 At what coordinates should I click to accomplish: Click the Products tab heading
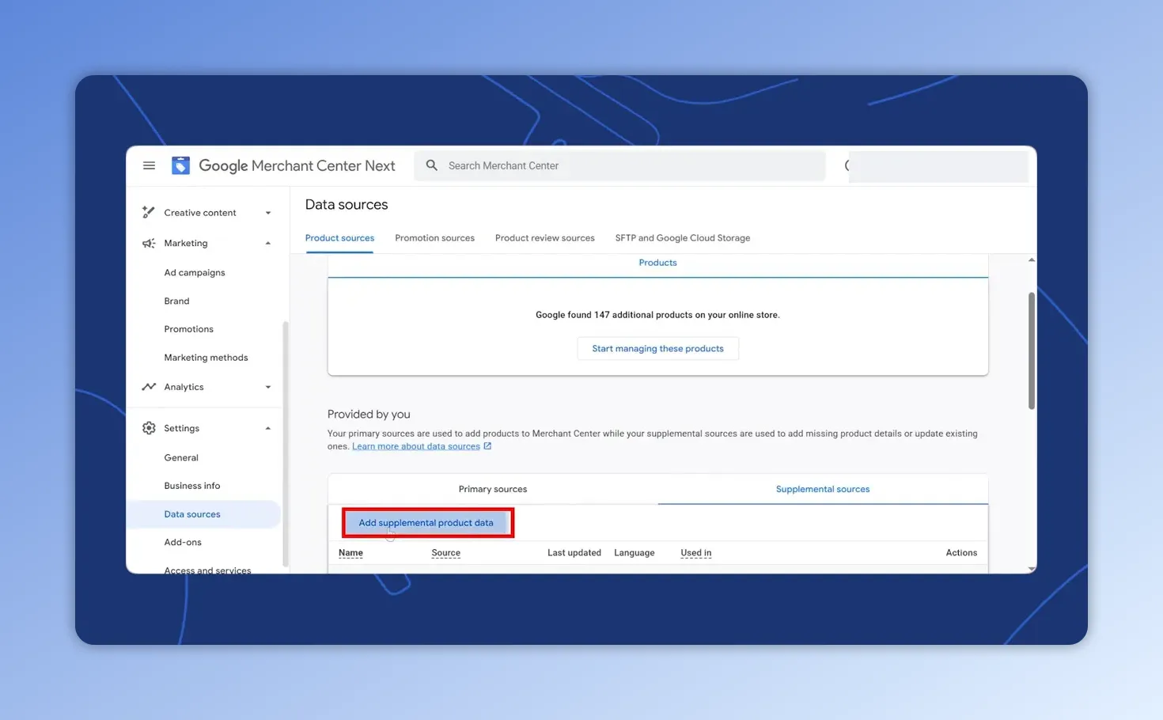(657, 263)
